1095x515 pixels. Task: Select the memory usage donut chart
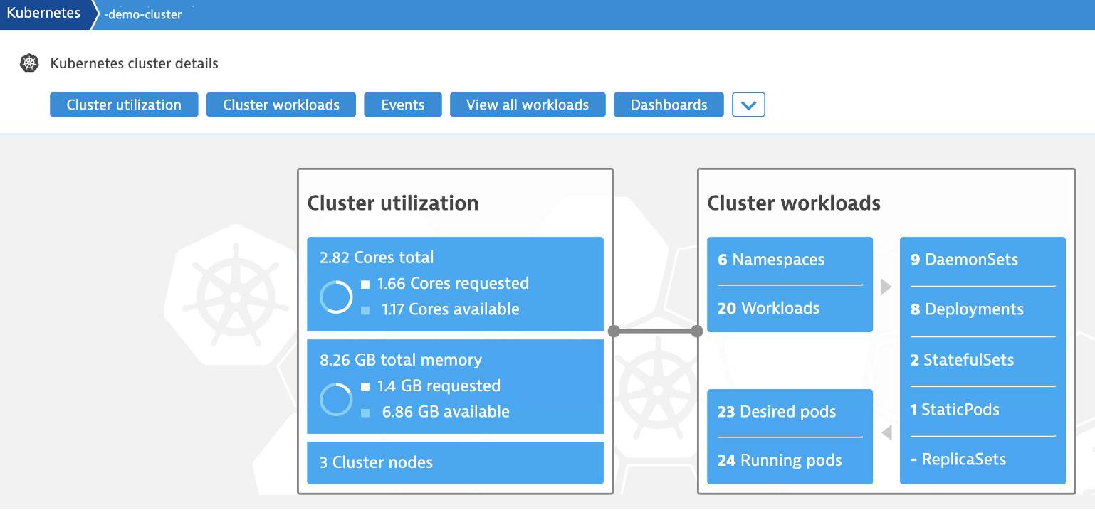pos(335,399)
